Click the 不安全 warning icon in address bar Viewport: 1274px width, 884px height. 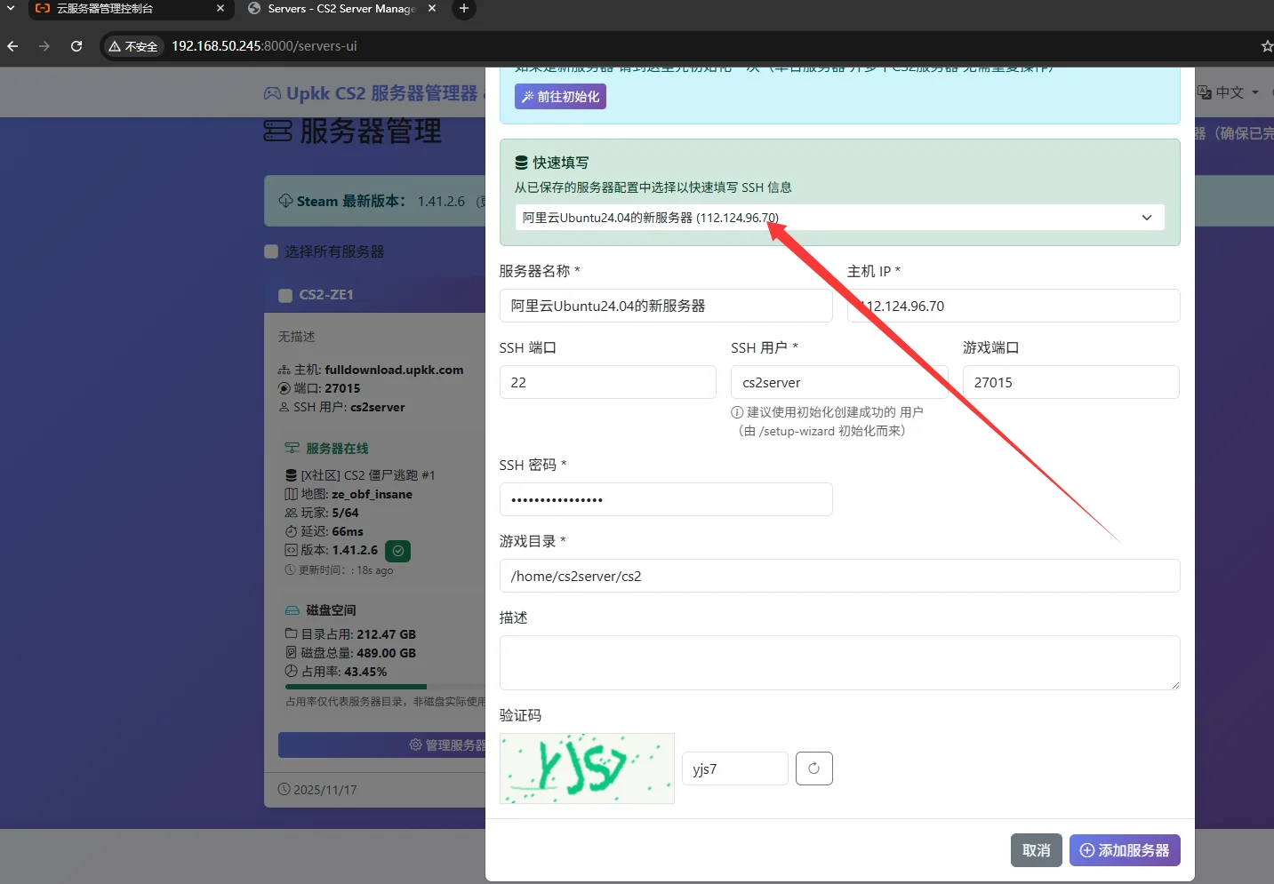(115, 46)
